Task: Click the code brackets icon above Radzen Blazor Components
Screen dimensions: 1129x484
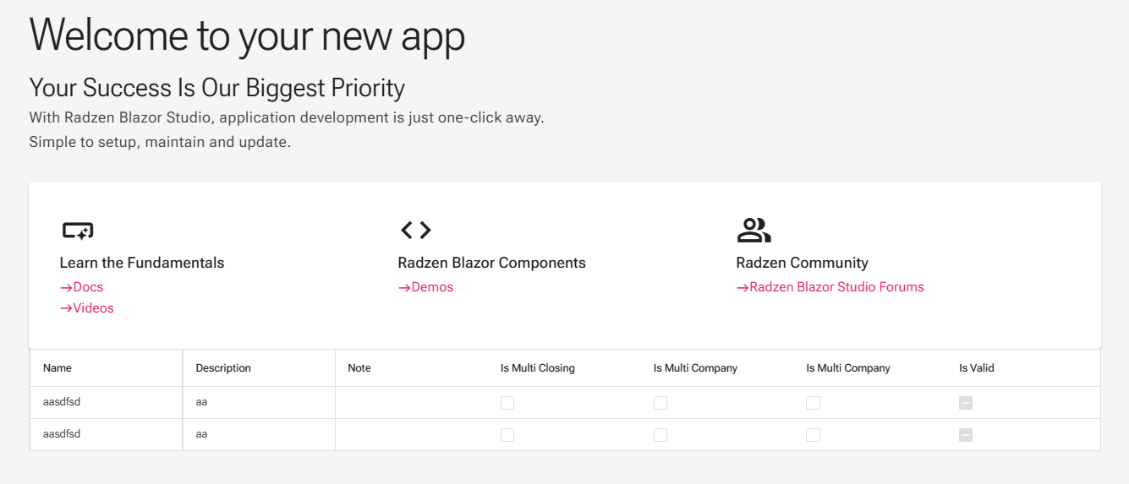Action: coord(415,230)
